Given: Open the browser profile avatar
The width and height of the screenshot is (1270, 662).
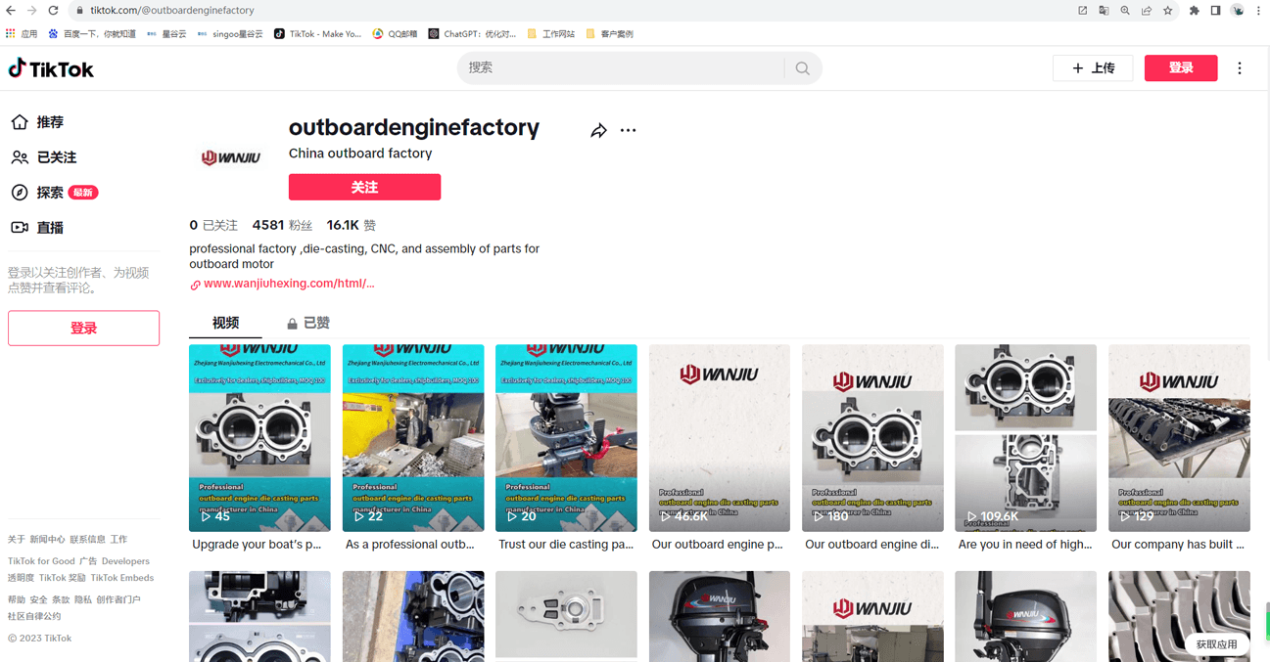Looking at the screenshot, I should tap(1238, 11).
